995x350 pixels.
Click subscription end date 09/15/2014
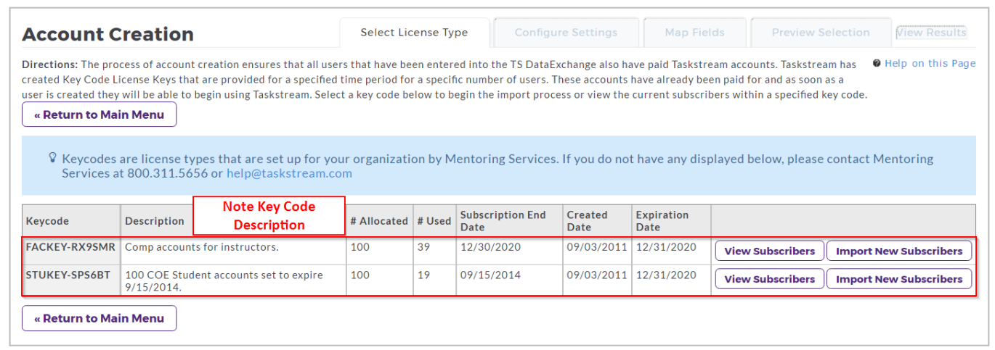487,275
